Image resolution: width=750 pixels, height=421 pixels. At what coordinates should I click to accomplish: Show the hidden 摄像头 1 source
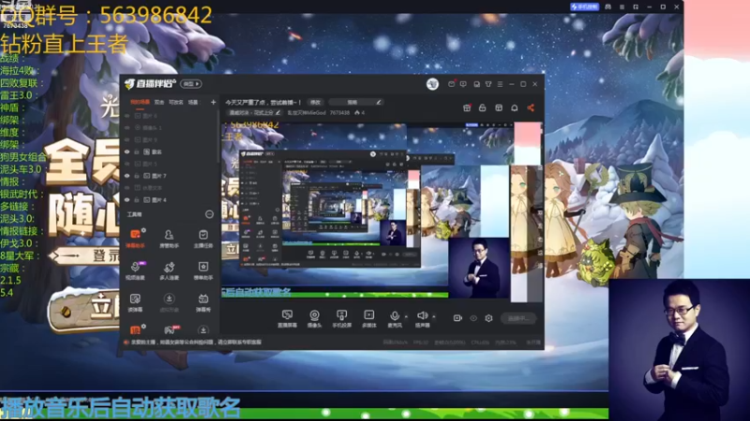coord(127,128)
